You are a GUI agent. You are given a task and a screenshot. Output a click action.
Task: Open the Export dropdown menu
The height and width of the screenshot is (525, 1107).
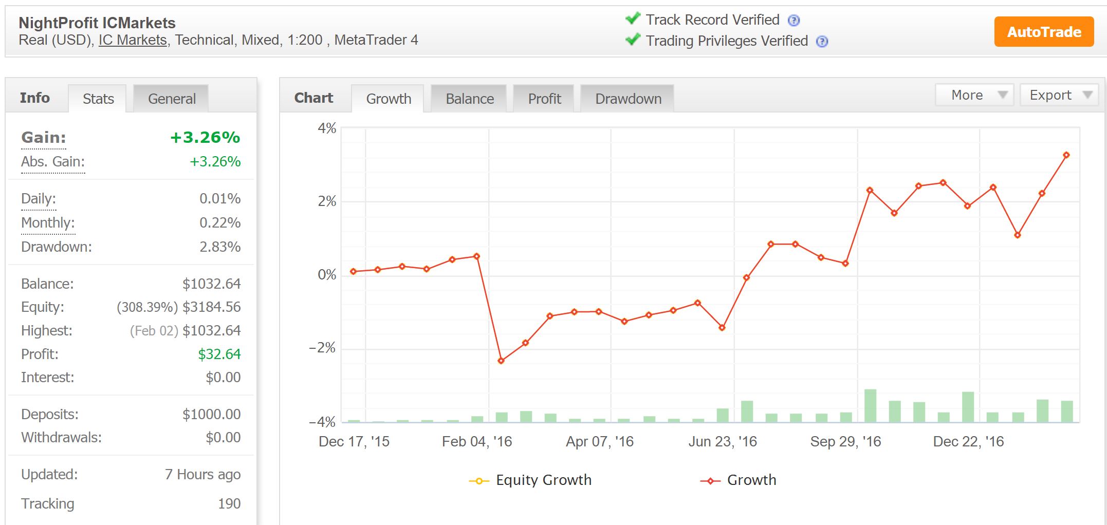pyautogui.click(x=1059, y=95)
